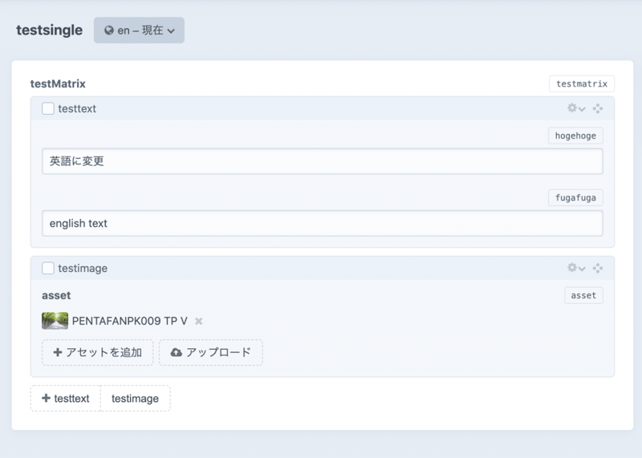Click the PENTAFANPK009 TP V asset title
The height and width of the screenshot is (458, 642).
coord(130,321)
